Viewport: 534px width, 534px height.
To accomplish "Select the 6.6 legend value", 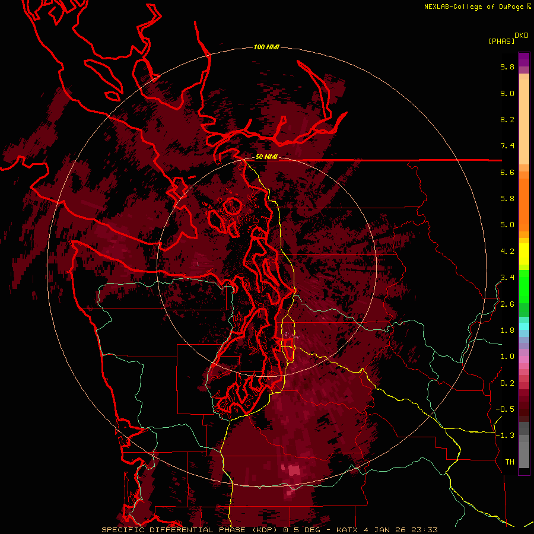I will [507, 172].
